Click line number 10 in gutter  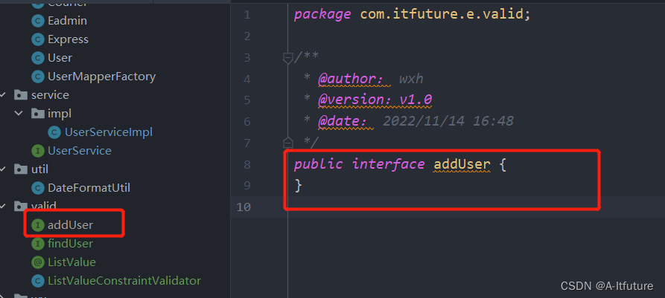click(244, 207)
